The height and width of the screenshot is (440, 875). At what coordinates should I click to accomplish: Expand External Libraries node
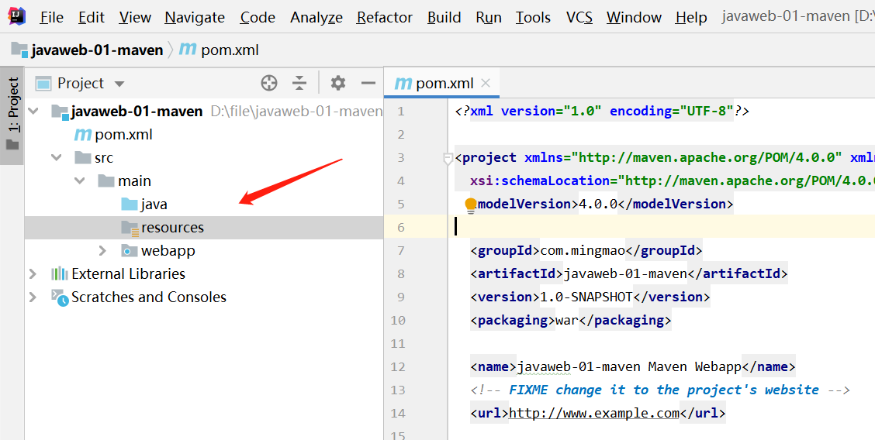33,274
